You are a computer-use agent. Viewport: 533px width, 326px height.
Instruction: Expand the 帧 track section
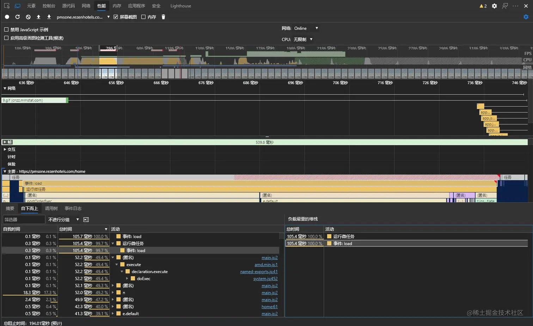click(5, 142)
